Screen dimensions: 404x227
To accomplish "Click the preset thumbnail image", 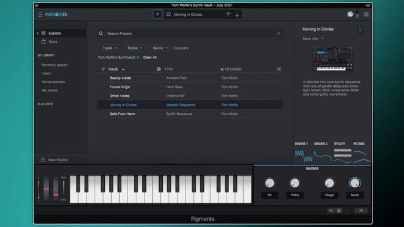I will [x=333, y=59].
